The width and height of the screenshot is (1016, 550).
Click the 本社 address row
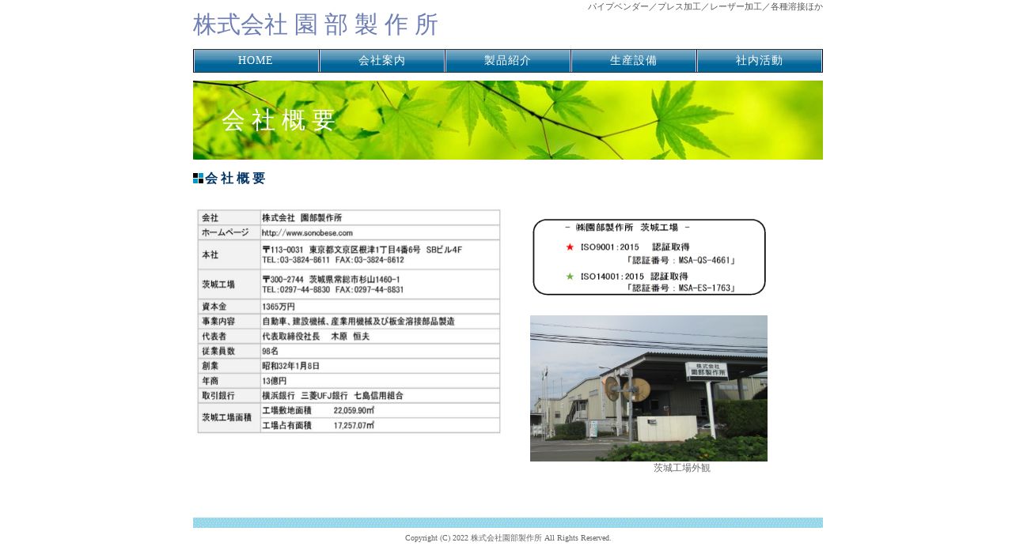click(349, 254)
